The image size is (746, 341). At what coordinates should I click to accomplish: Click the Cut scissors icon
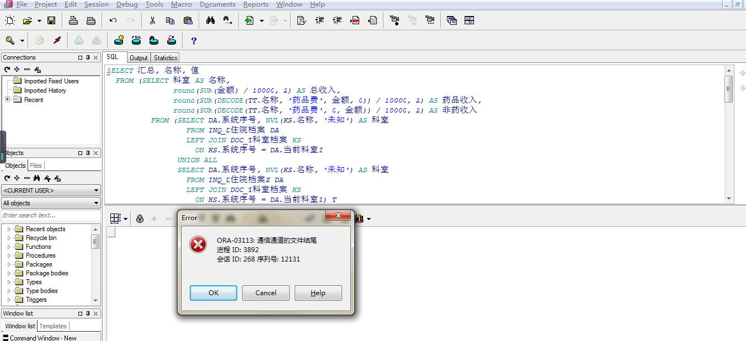(x=152, y=21)
